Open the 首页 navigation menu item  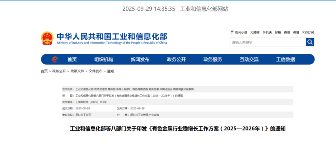click(72, 59)
